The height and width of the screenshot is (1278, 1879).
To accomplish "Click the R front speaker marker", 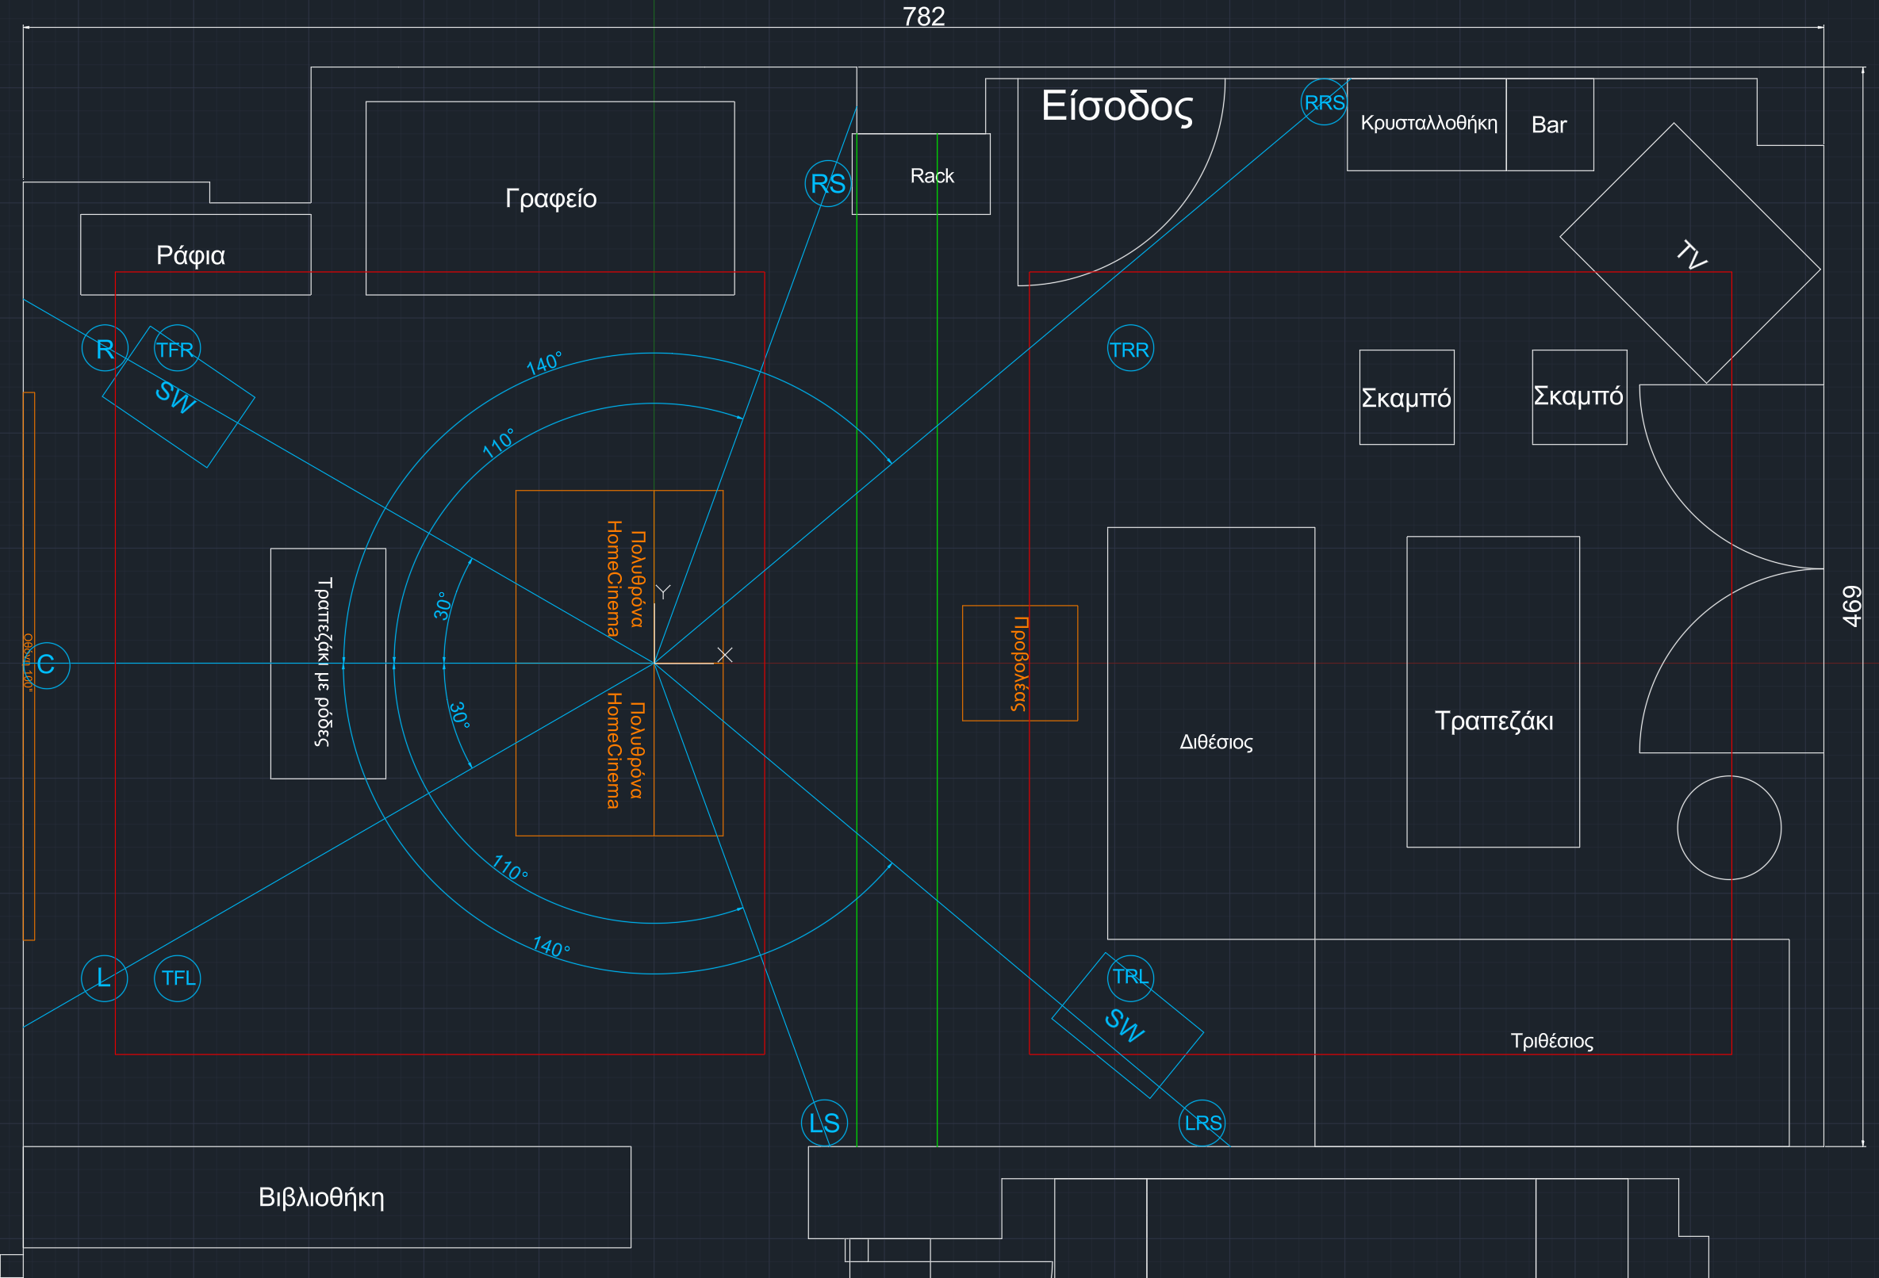I will point(105,348).
